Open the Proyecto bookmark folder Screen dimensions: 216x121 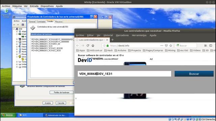134,50
